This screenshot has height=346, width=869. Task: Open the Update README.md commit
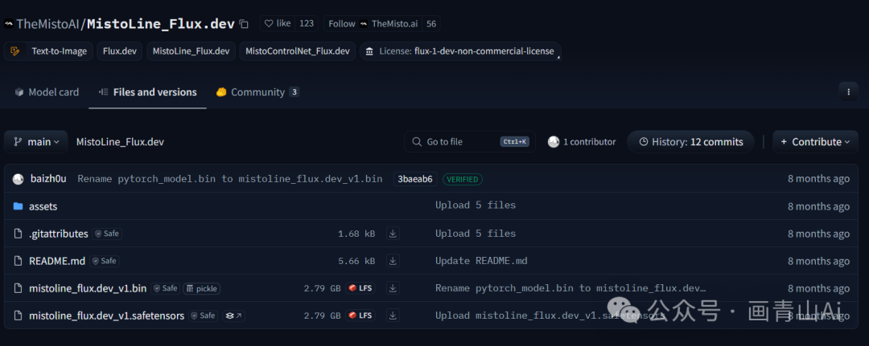coord(481,260)
